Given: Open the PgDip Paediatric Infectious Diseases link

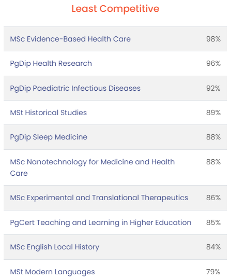Looking at the screenshot, I should coord(75,88).
